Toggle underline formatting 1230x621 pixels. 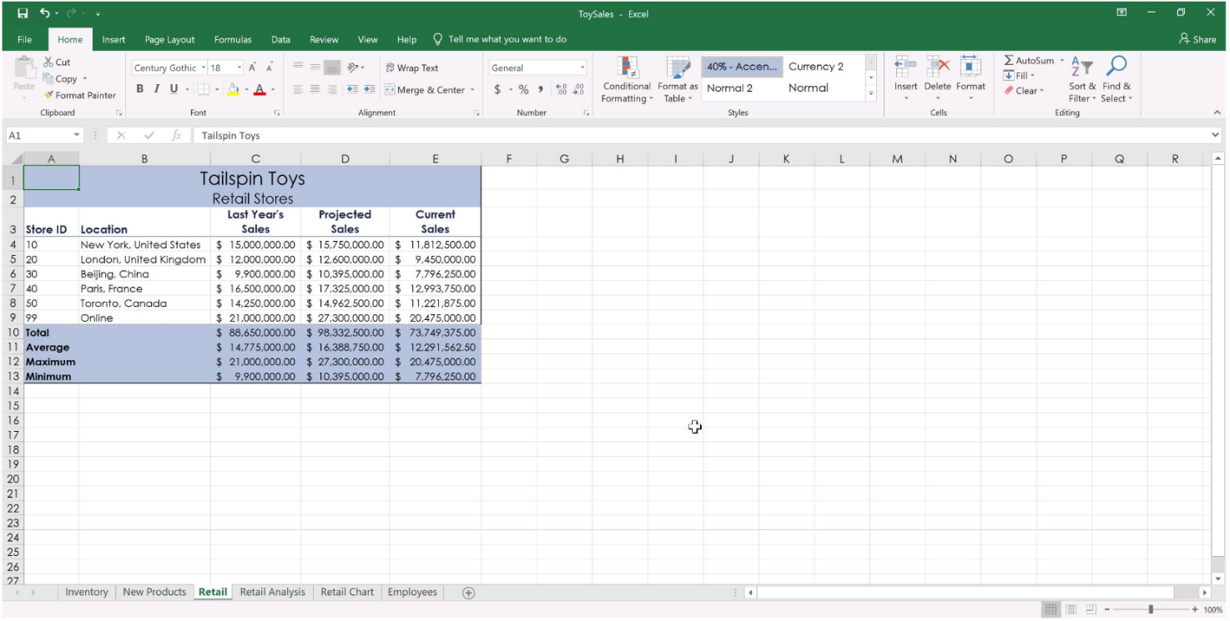174,89
